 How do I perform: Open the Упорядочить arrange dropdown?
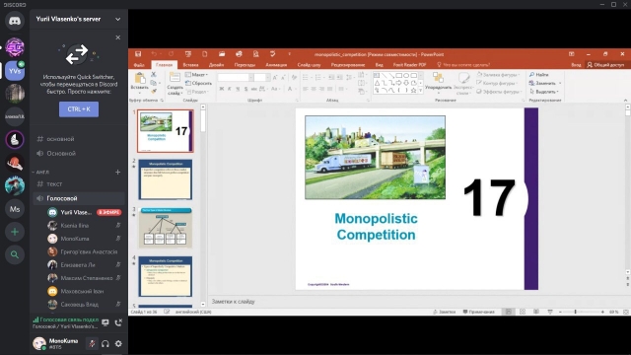coord(438,84)
